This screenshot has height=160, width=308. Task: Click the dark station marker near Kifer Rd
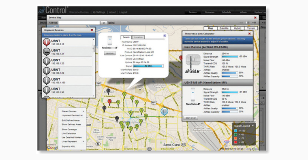117,119
